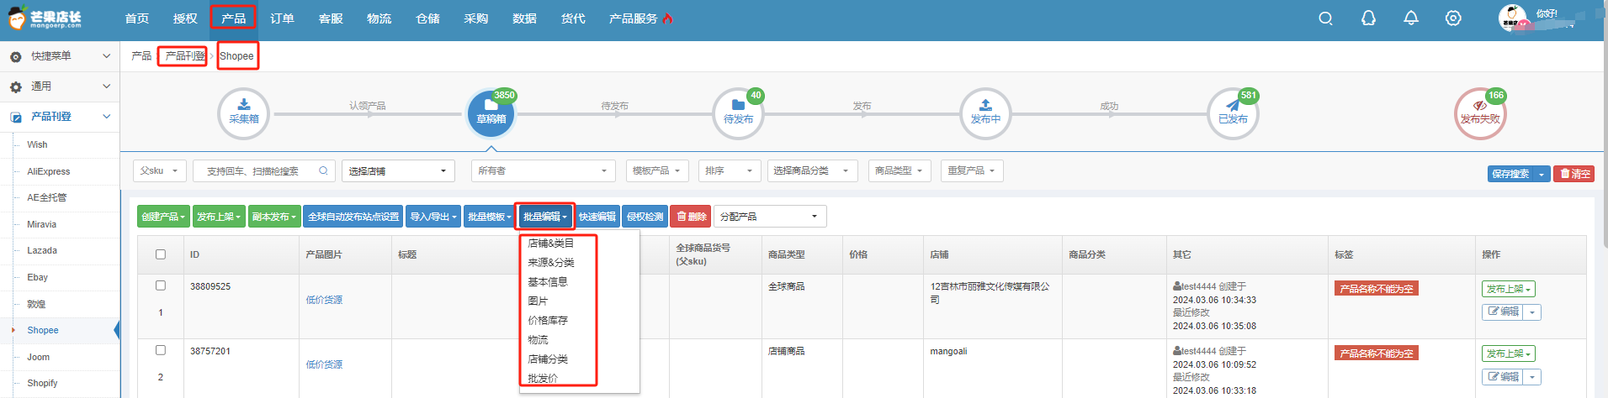Open the 重复产品 duplicate products dropdown

(x=972, y=170)
